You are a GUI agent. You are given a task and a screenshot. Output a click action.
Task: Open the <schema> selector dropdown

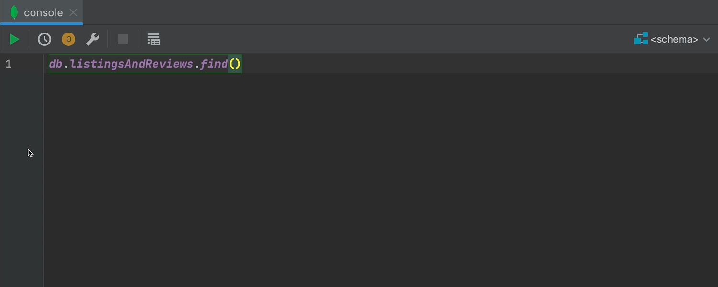click(674, 39)
